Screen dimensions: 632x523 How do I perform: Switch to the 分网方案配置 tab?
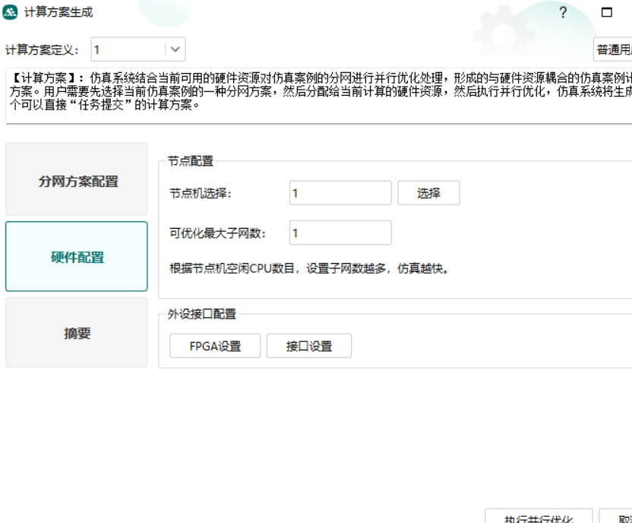[x=77, y=182]
